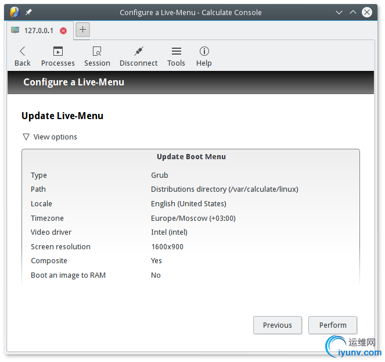Open the Session tool
The width and height of the screenshot is (385, 362).
click(x=97, y=56)
